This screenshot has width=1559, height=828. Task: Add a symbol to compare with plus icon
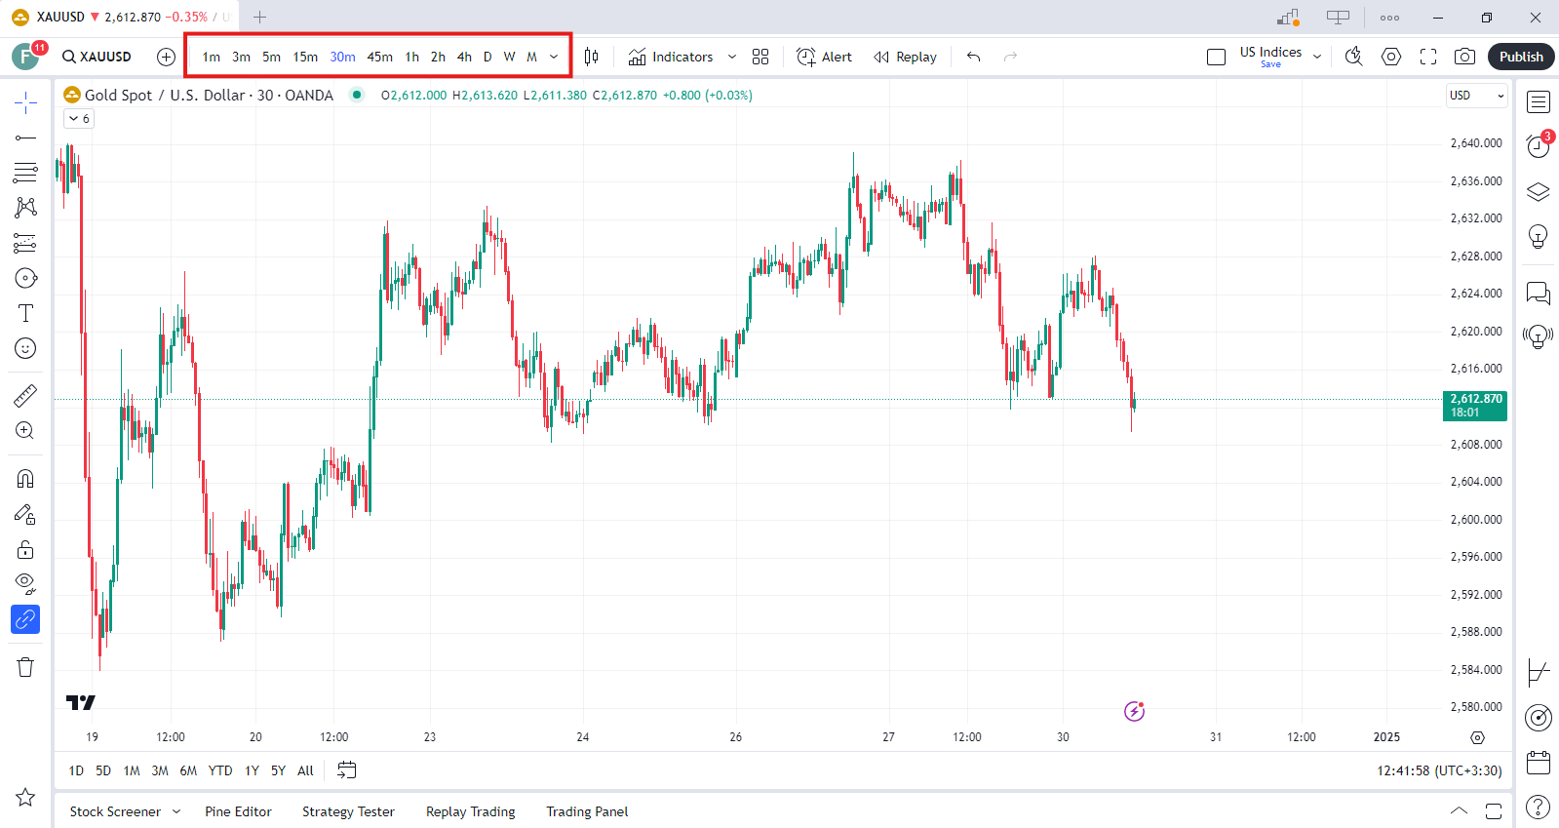(166, 57)
